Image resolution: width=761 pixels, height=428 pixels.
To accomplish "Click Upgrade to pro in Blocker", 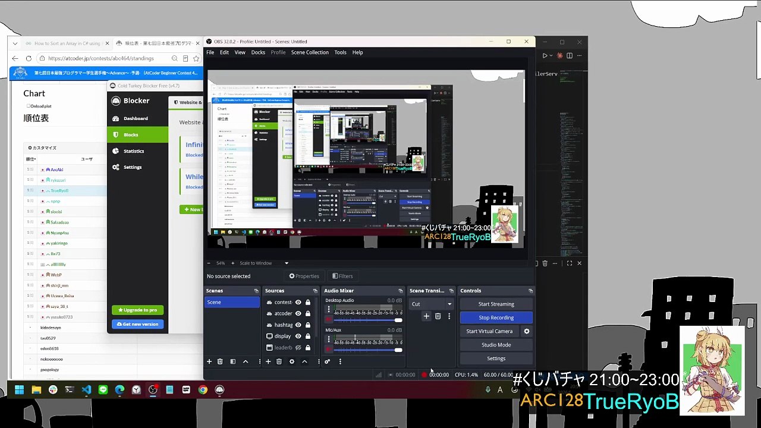I will tap(137, 310).
